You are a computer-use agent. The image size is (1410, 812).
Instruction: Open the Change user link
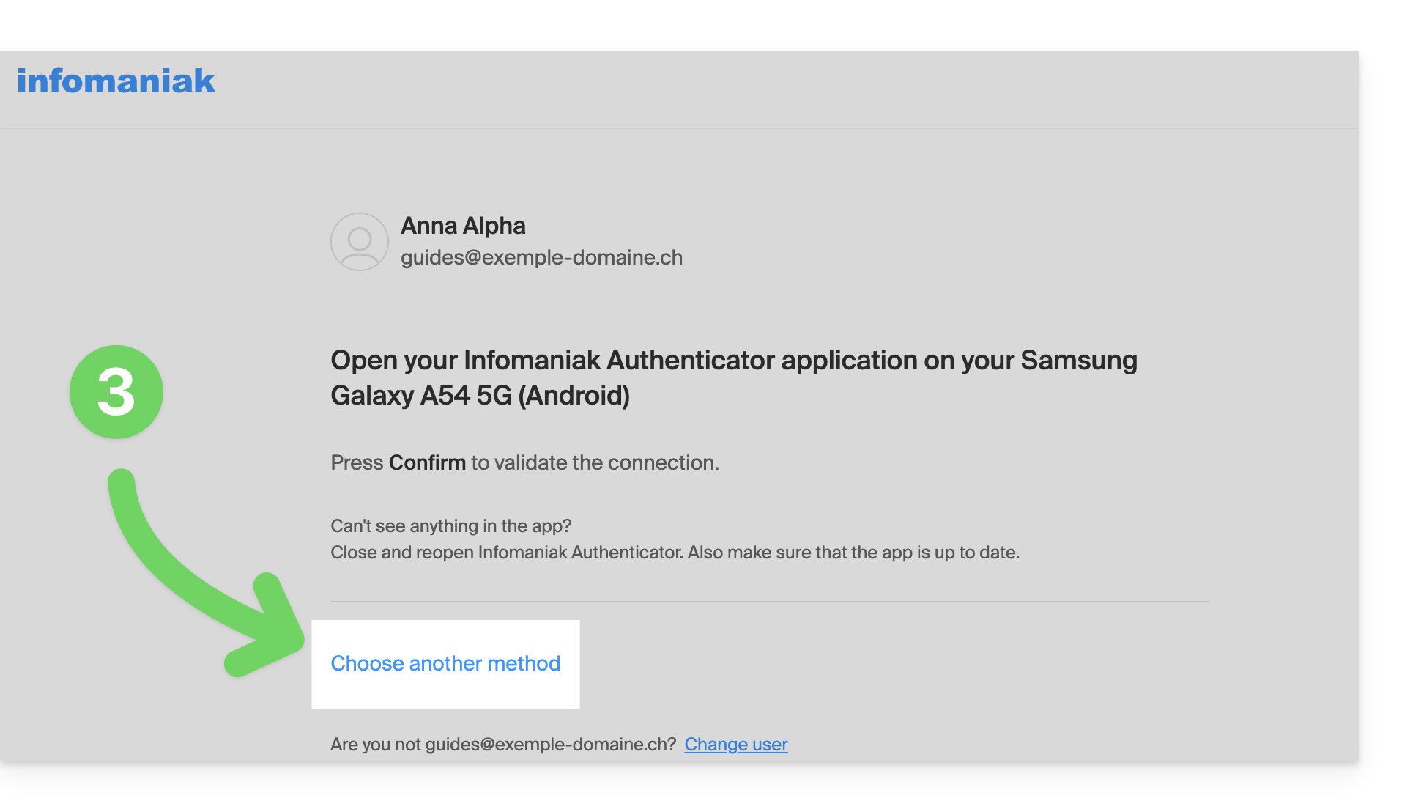736,745
